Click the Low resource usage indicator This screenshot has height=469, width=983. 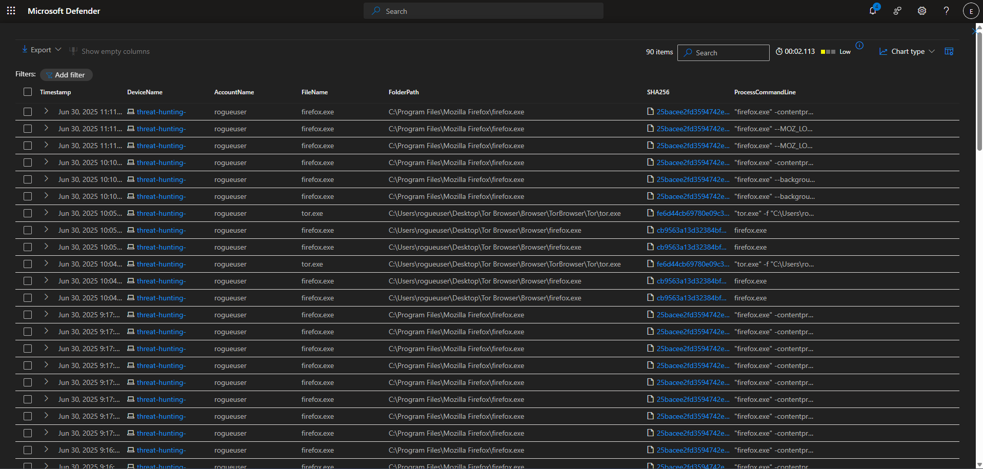[835, 52]
